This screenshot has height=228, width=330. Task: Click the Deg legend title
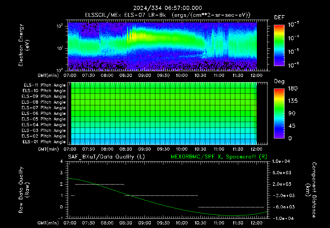[x=279, y=81]
